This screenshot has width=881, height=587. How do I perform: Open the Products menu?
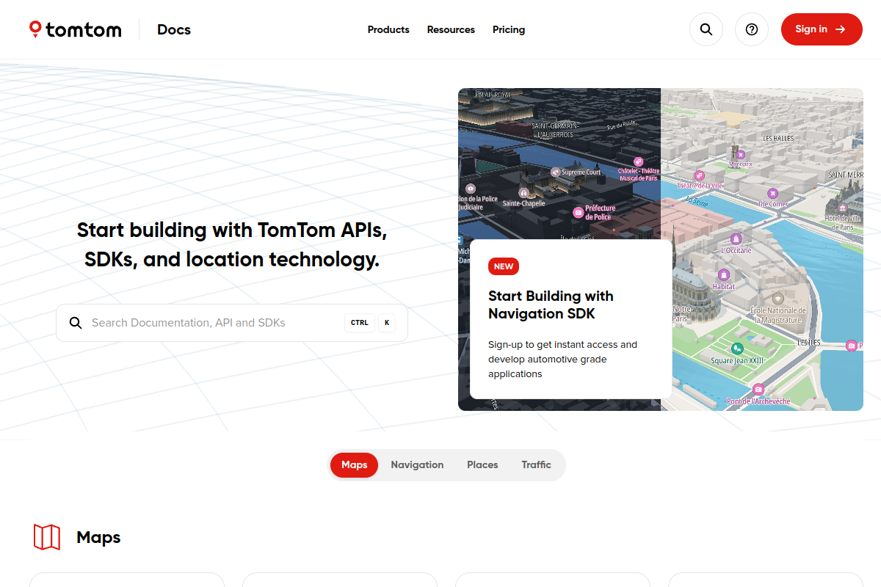[388, 29]
